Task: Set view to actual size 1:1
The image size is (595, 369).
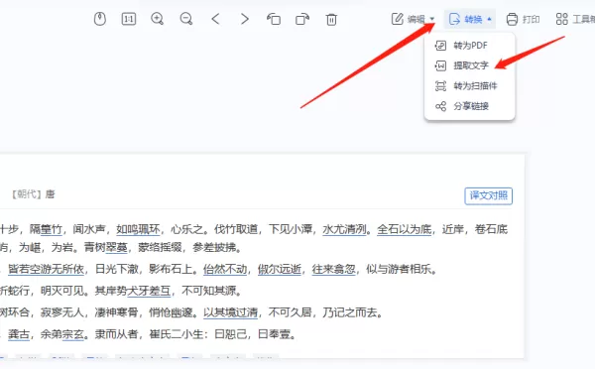Action: pos(129,19)
